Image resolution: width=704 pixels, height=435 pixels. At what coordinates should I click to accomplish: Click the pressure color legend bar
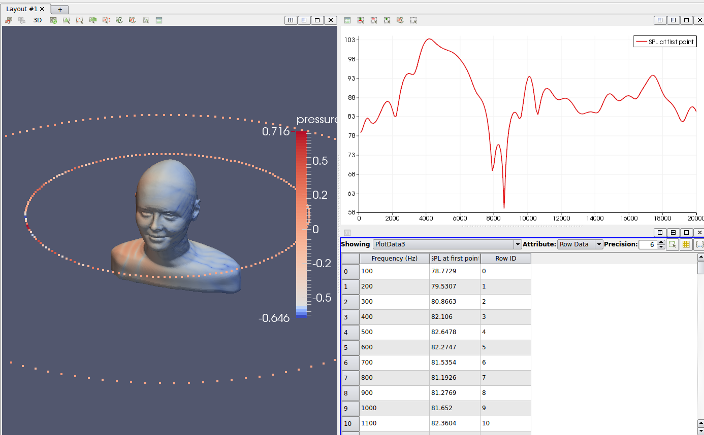pyautogui.click(x=301, y=224)
